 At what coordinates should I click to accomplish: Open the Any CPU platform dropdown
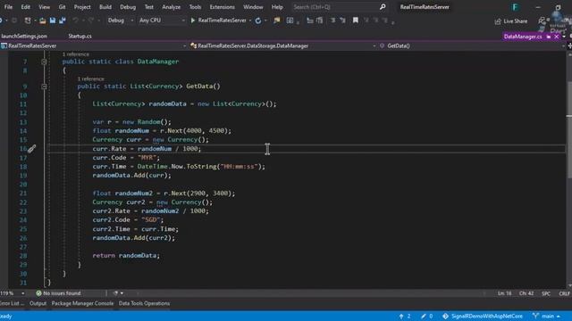[162, 21]
